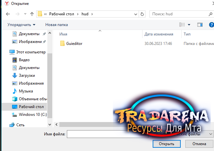Open the 'Упорядочить' menu
This screenshot has width=214, height=151.
(22, 25)
